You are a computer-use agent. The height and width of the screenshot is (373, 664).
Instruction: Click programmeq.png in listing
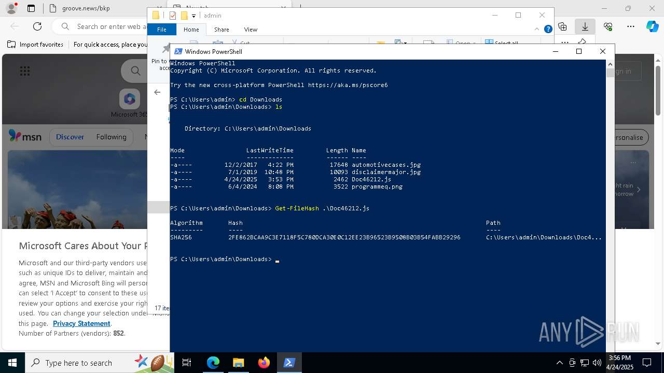(377, 187)
